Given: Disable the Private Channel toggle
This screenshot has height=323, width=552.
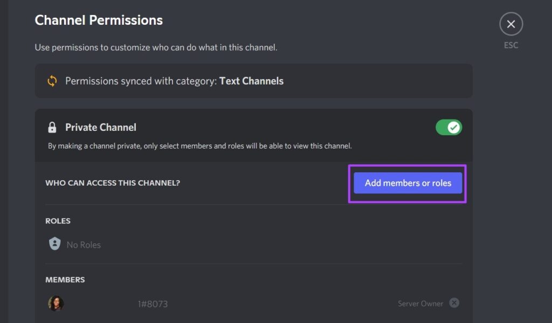Looking at the screenshot, I should (448, 128).
